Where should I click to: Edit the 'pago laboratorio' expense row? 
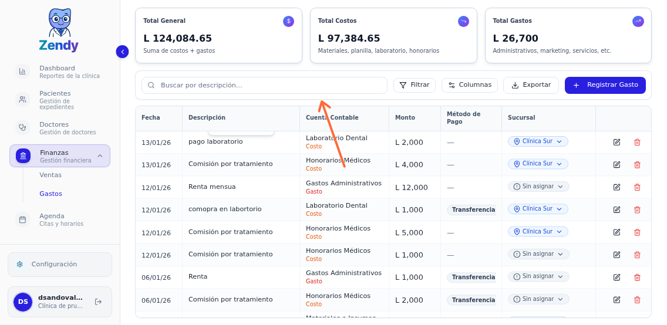pos(617,142)
